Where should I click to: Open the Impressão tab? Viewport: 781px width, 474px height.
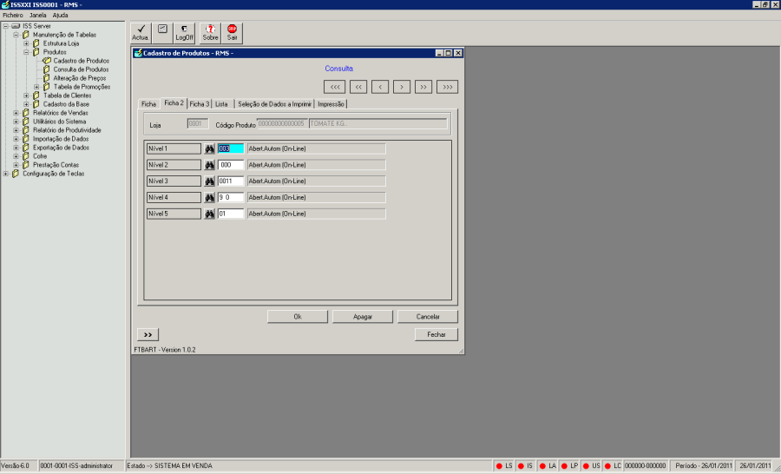[331, 103]
